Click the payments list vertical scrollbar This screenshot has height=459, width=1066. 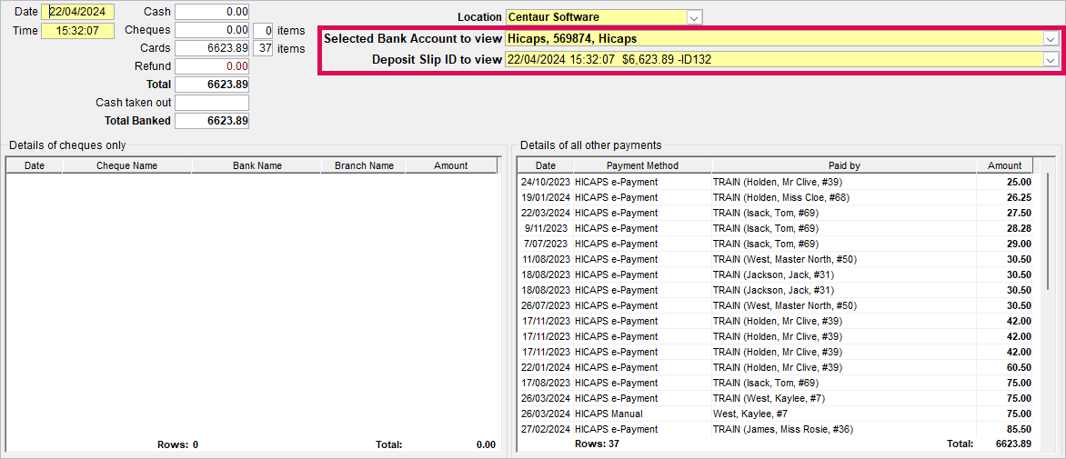point(1047,232)
